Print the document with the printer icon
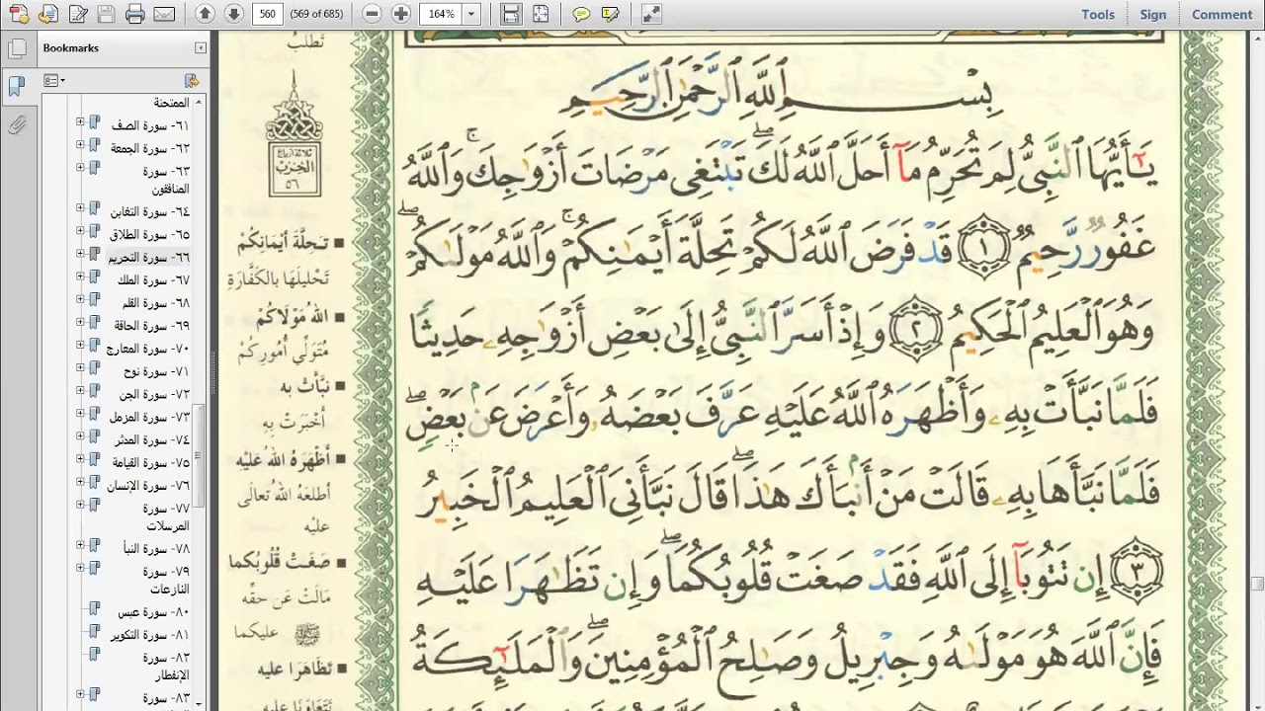This screenshot has width=1265, height=711. (x=135, y=14)
